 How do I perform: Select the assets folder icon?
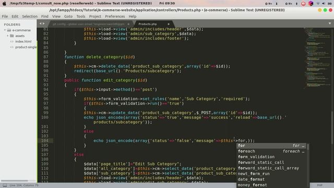pyautogui.click(x=12, y=36)
